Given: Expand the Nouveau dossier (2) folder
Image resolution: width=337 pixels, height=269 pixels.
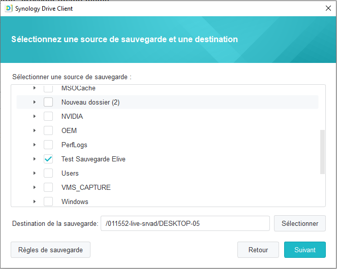Looking at the screenshot, I should click(35, 102).
